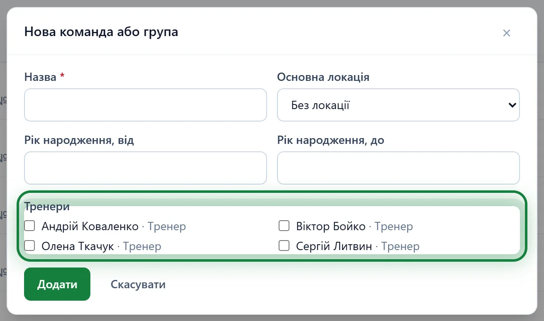
Task: Open the Основна локація dropdown
Action: [x=398, y=105]
